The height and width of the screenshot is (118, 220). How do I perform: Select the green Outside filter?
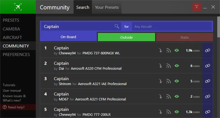pos(127,37)
